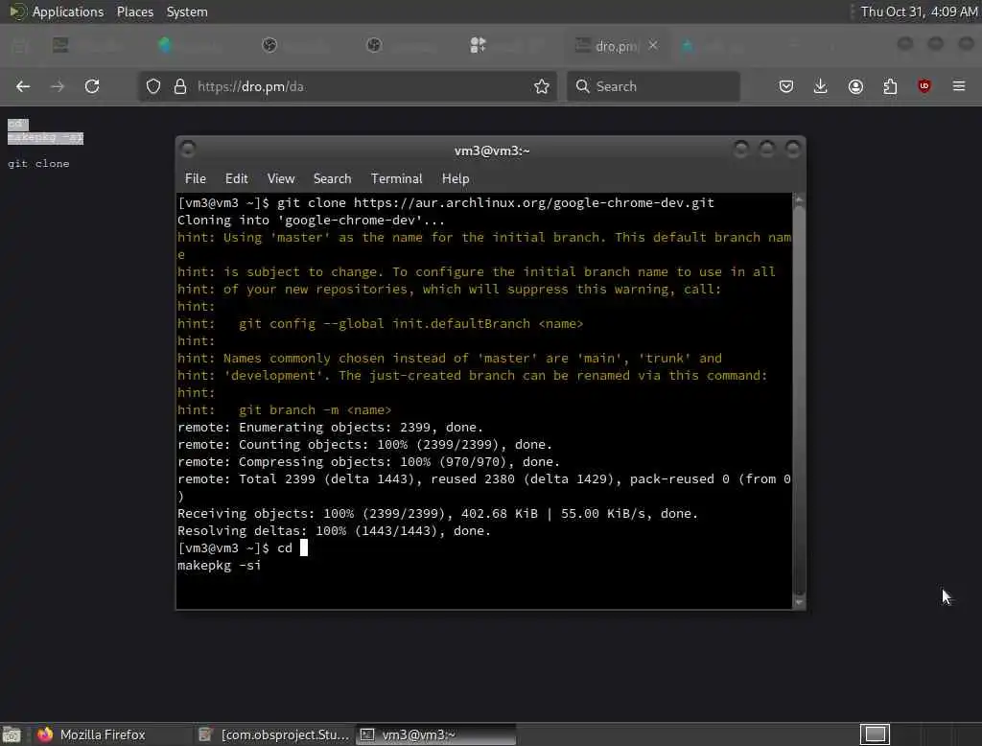The width and height of the screenshot is (982, 746).
Task: Open Firefox hamburger menu
Action: point(959,86)
